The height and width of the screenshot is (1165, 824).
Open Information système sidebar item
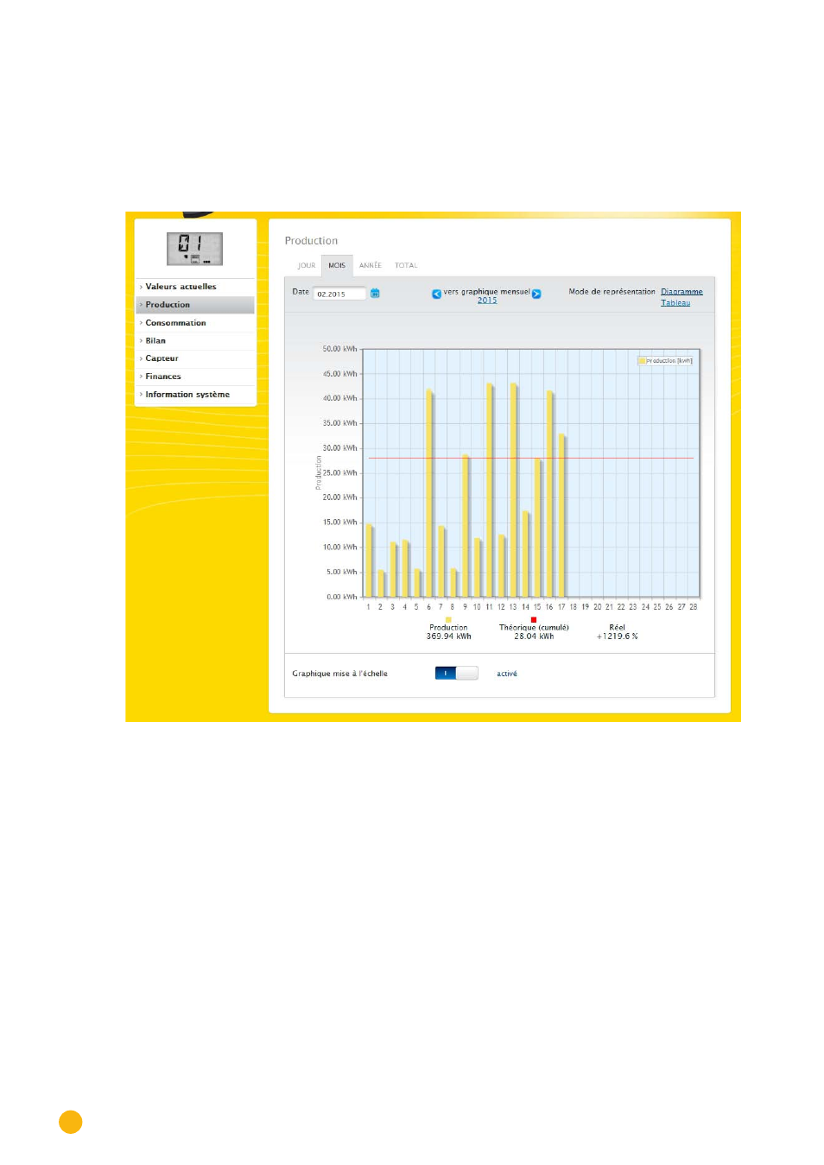pos(195,395)
